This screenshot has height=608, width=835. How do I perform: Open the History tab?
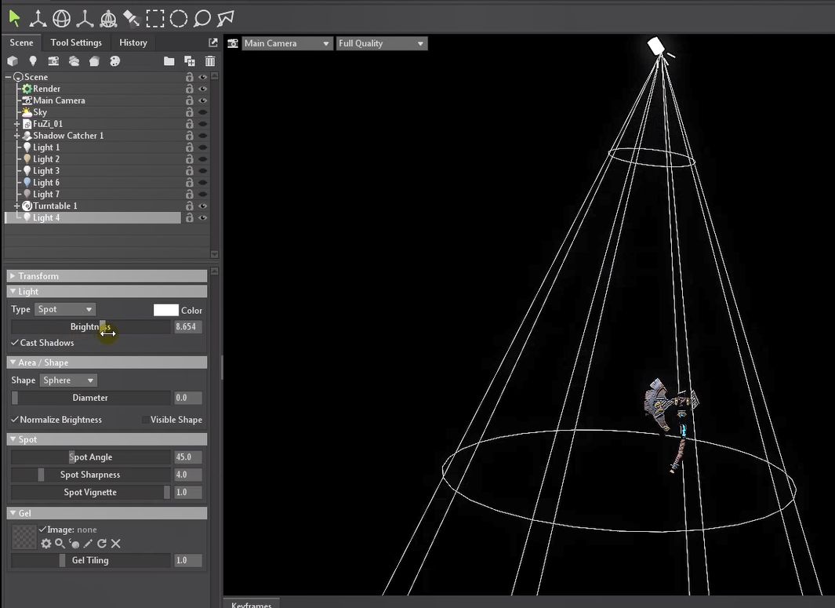133,42
